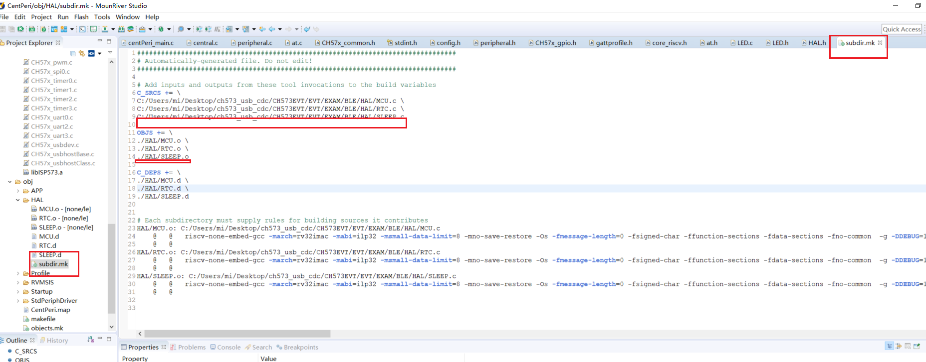The width and height of the screenshot is (926, 362).
Task: Expand the APP folder
Action: click(18, 191)
